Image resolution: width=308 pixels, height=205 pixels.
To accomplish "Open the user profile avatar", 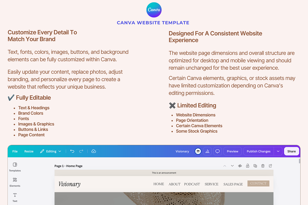I will [198, 151].
